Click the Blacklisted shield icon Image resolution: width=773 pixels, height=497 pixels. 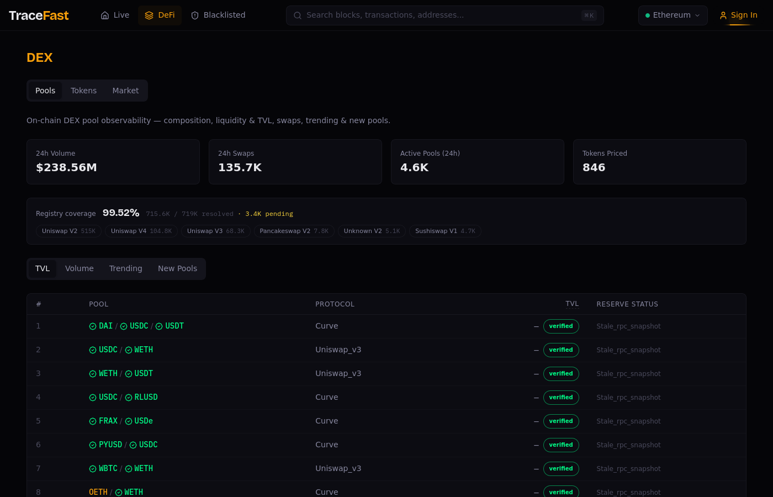coord(195,15)
